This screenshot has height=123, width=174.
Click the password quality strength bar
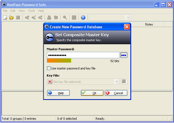59,61
